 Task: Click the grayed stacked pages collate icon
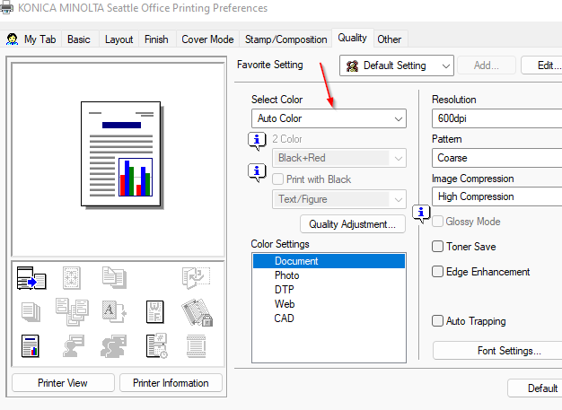[x=31, y=311]
